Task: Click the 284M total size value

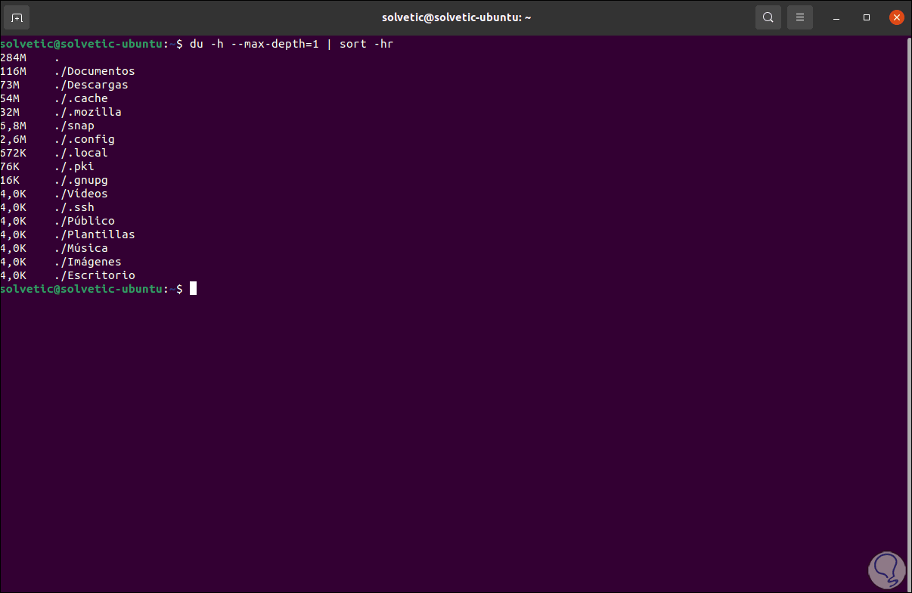Action: [x=14, y=57]
